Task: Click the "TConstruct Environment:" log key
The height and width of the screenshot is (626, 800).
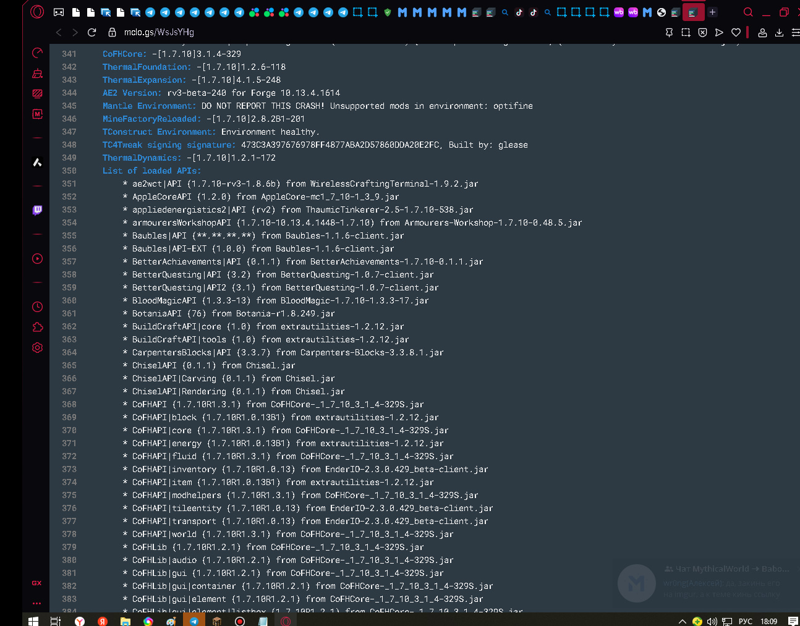Action: coord(160,132)
